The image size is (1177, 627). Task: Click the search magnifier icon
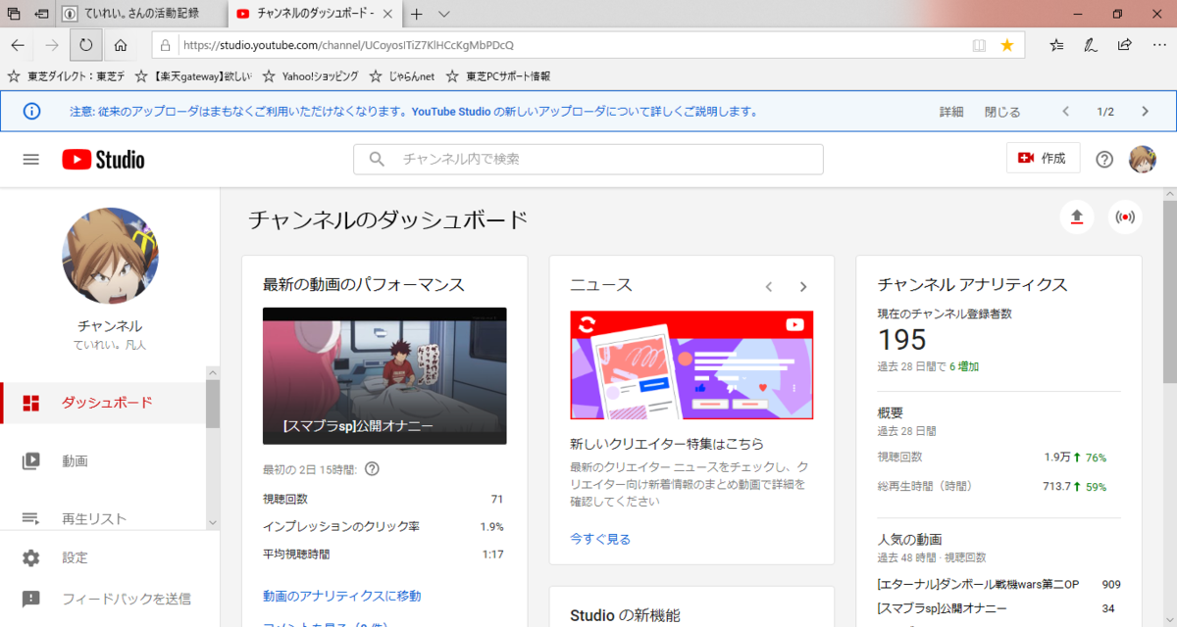coord(377,159)
